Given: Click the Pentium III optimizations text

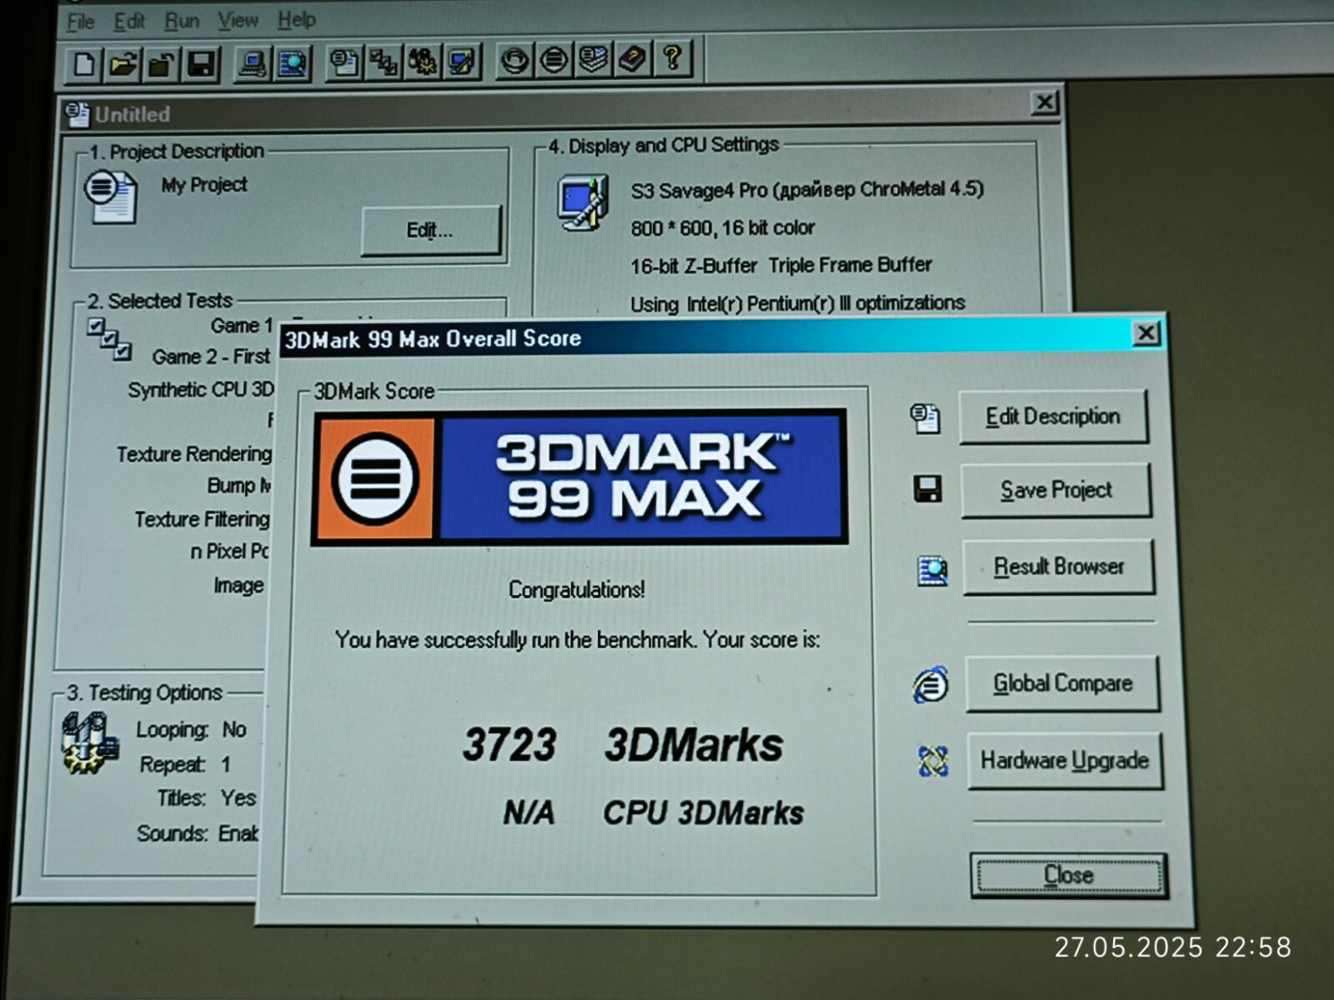Looking at the screenshot, I should click(x=798, y=303).
